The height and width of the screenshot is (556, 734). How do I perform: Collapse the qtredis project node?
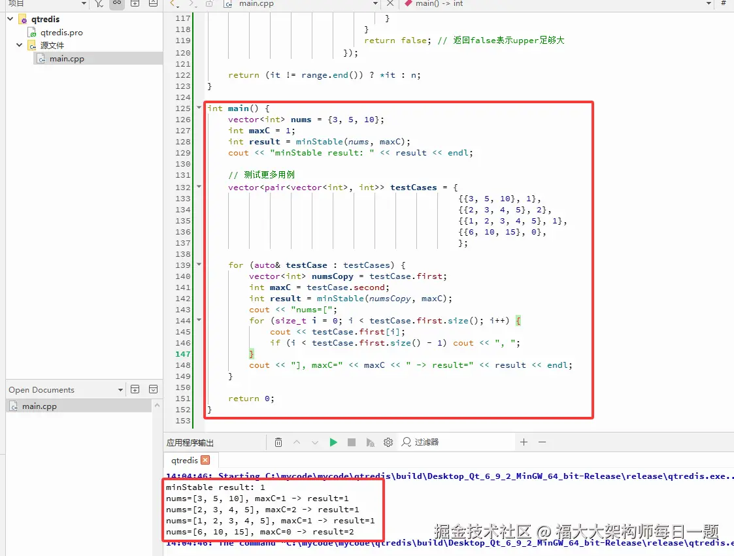pos(10,19)
